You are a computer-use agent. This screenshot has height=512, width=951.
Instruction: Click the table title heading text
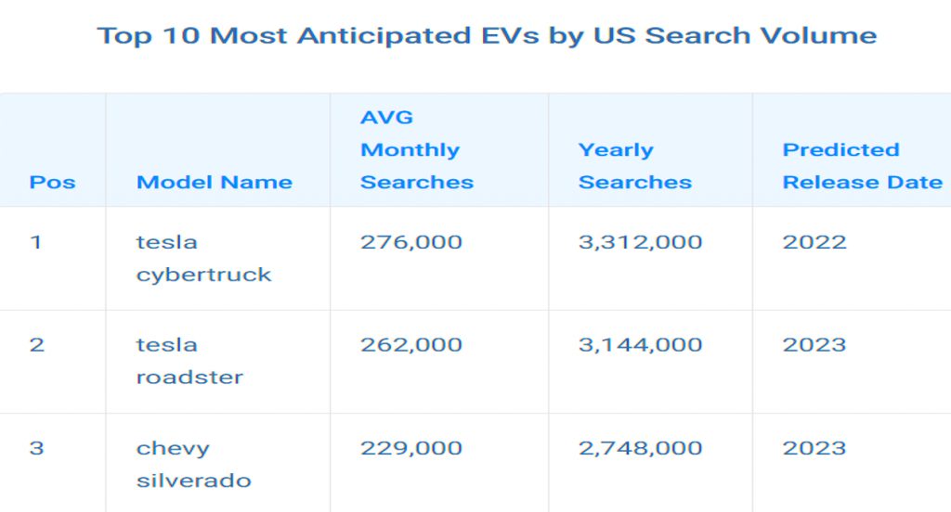[x=487, y=36]
